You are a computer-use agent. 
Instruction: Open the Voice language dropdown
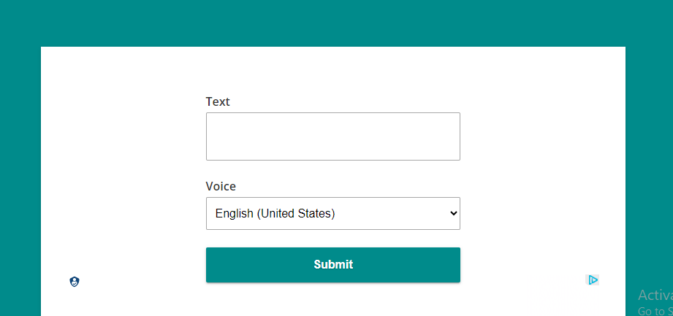(x=332, y=214)
